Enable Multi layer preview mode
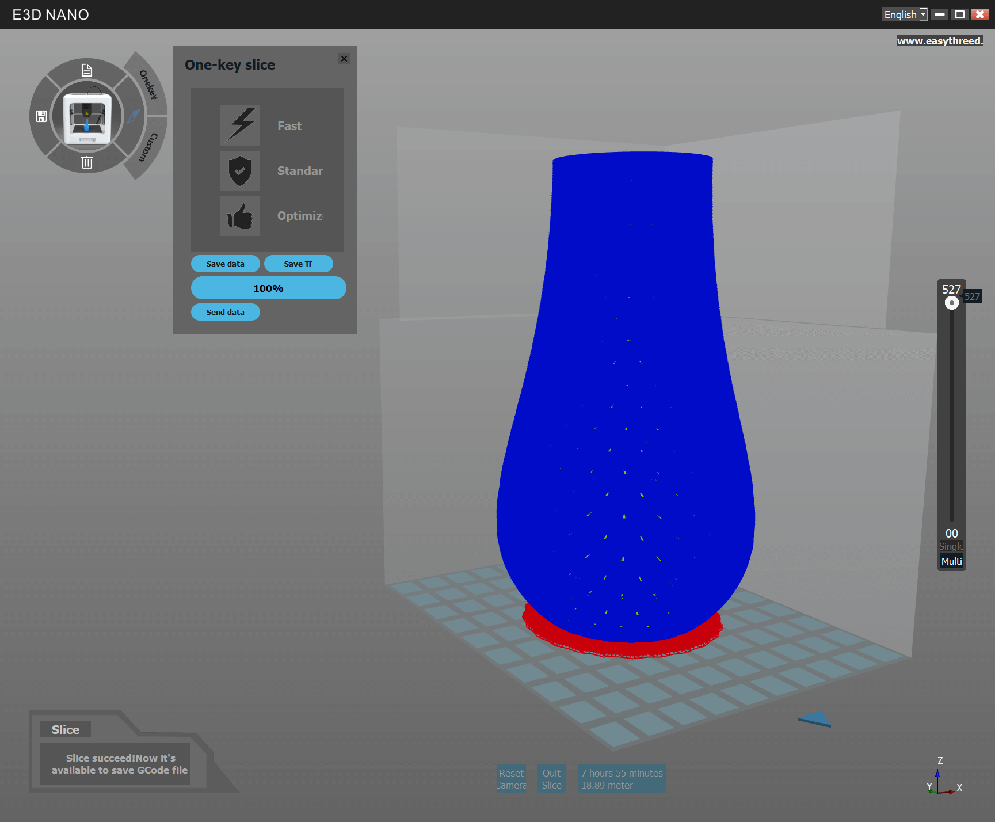The height and width of the screenshot is (822, 995). [x=951, y=561]
